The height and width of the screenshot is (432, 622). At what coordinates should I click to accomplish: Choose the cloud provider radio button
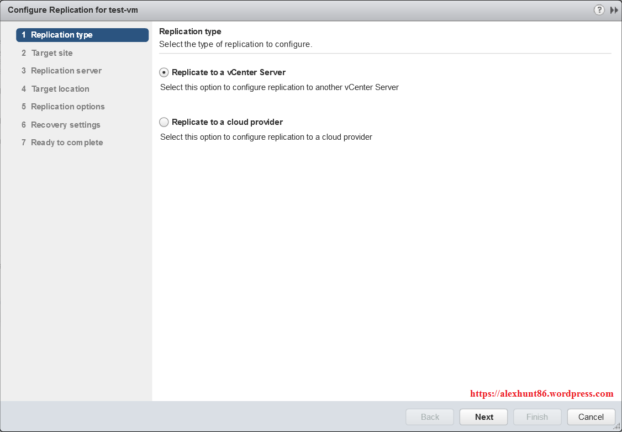click(164, 122)
